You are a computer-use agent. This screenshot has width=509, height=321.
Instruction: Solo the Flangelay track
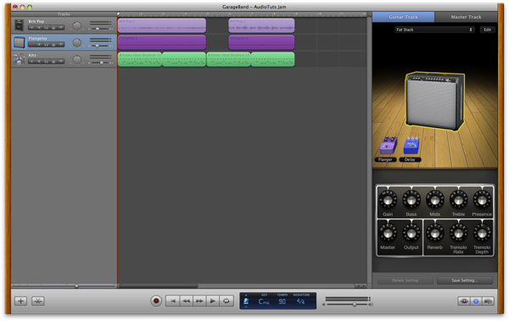pyautogui.click(x=47, y=45)
